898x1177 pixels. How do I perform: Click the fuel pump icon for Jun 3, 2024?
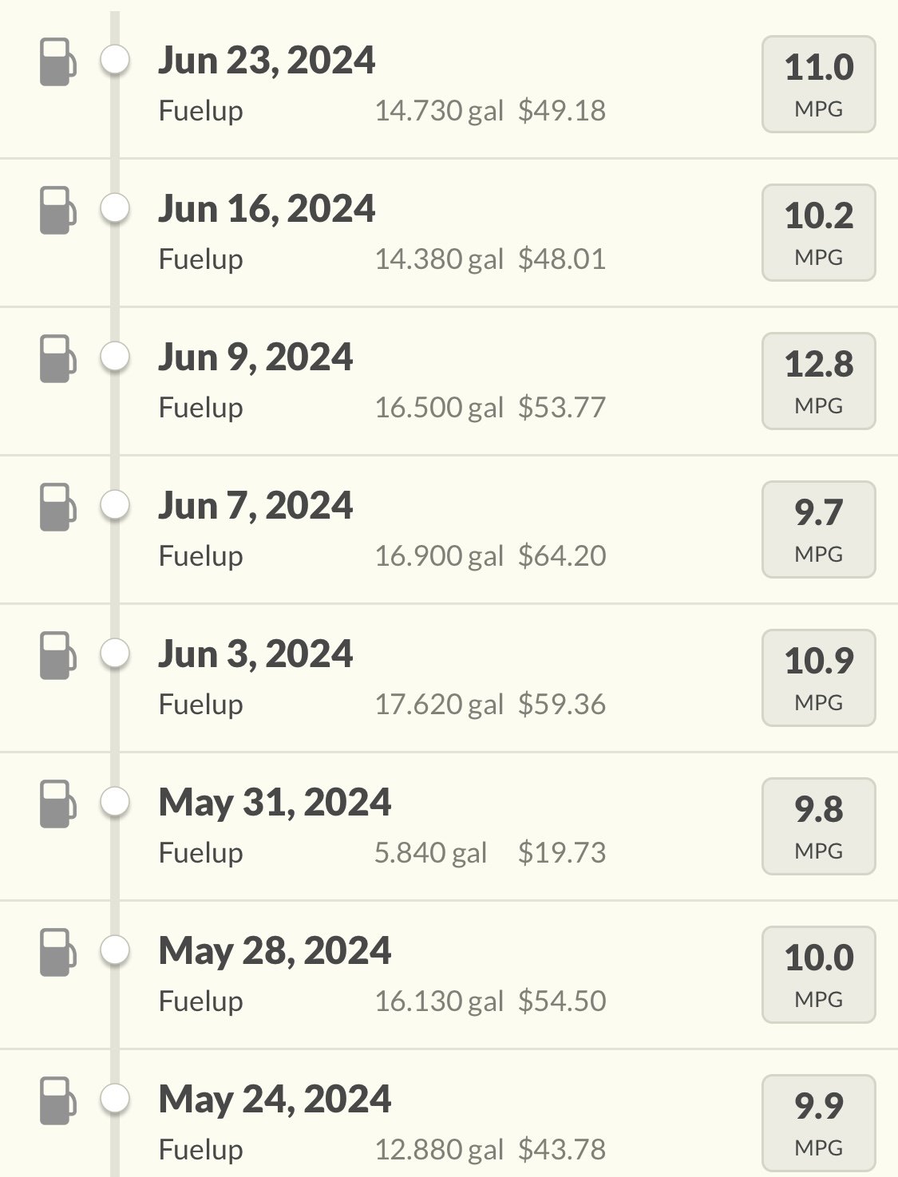(x=58, y=656)
